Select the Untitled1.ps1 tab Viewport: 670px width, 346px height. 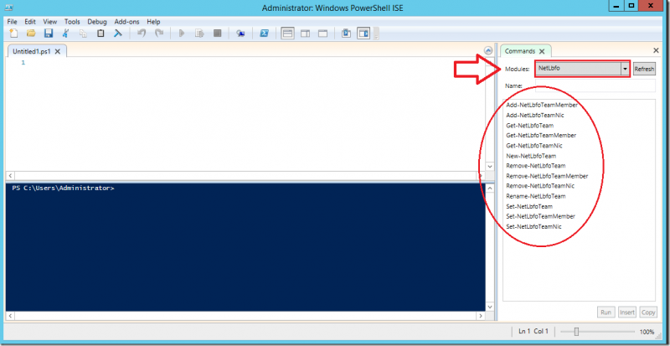[32, 51]
